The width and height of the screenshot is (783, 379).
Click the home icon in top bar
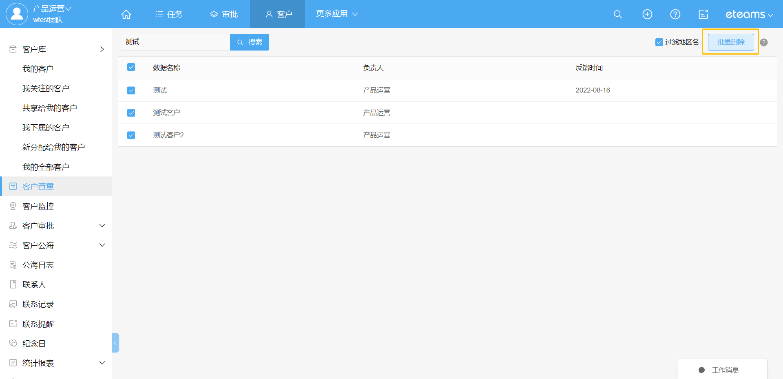point(126,14)
